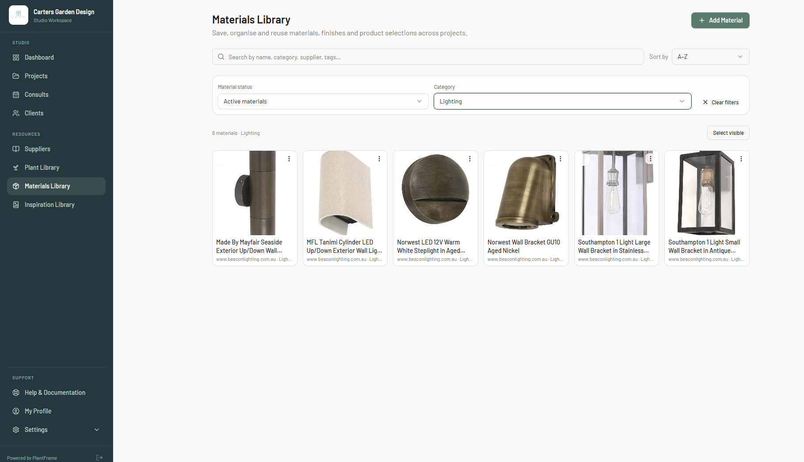Click the 'Carters Garden Design' workspace name
The width and height of the screenshot is (804, 462).
pyautogui.click(x=64, y=12)
